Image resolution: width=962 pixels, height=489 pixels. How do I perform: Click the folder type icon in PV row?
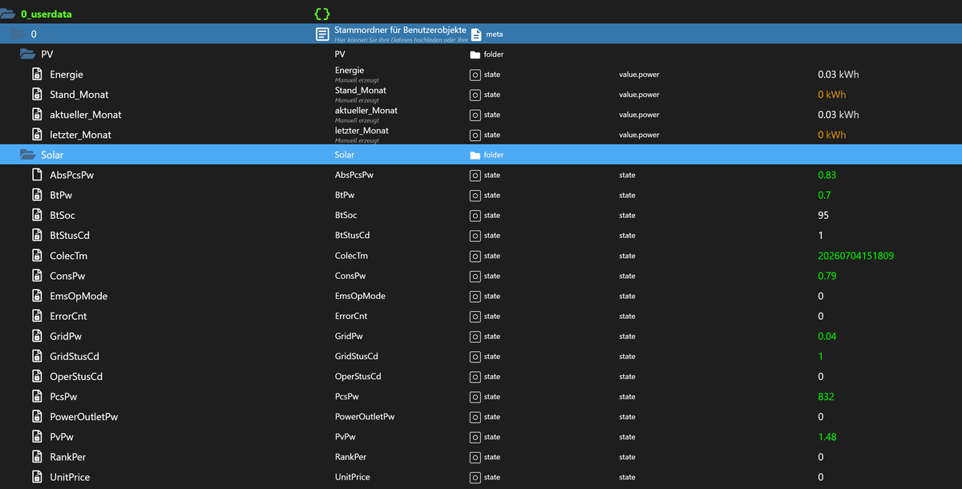coord(475,55)
